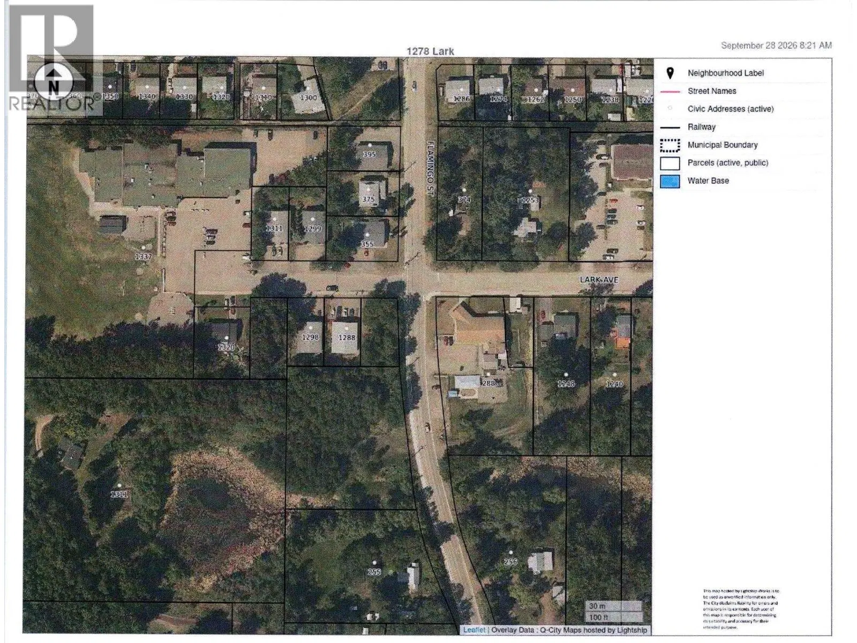The width and height of the screenshot is (857, 643).
Task: Select civic address 375 on map
Action: click(368, 199)
